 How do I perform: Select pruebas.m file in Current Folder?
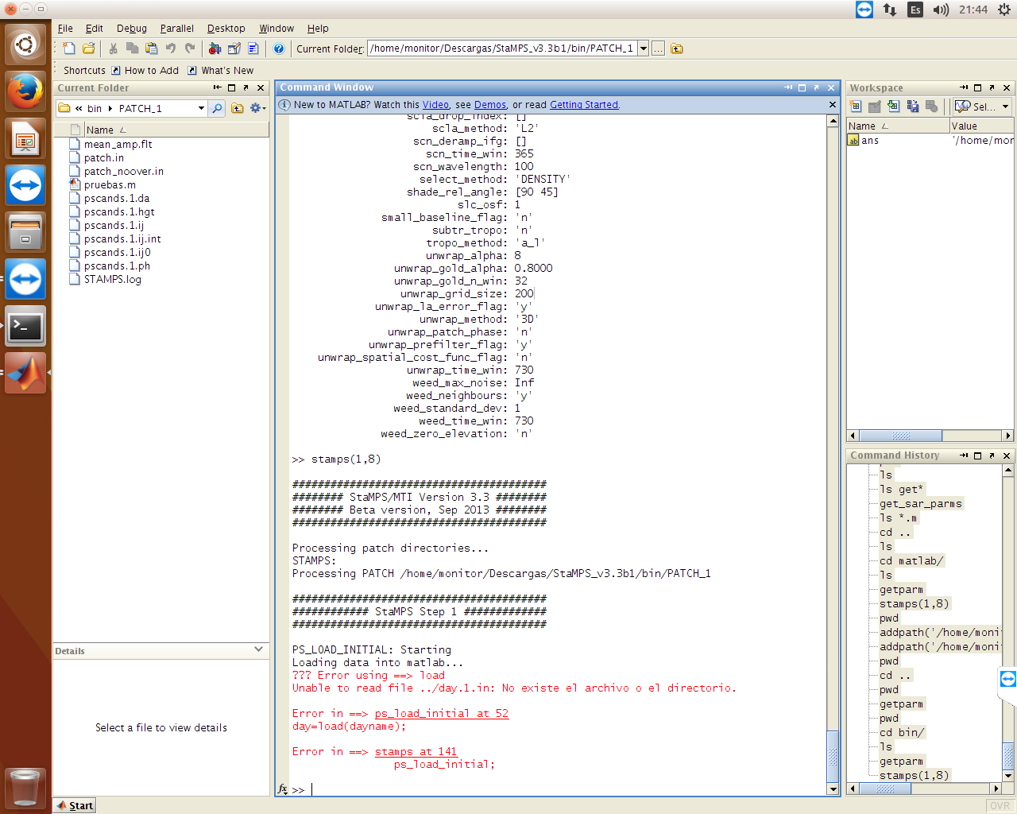[x=110, y=185]
